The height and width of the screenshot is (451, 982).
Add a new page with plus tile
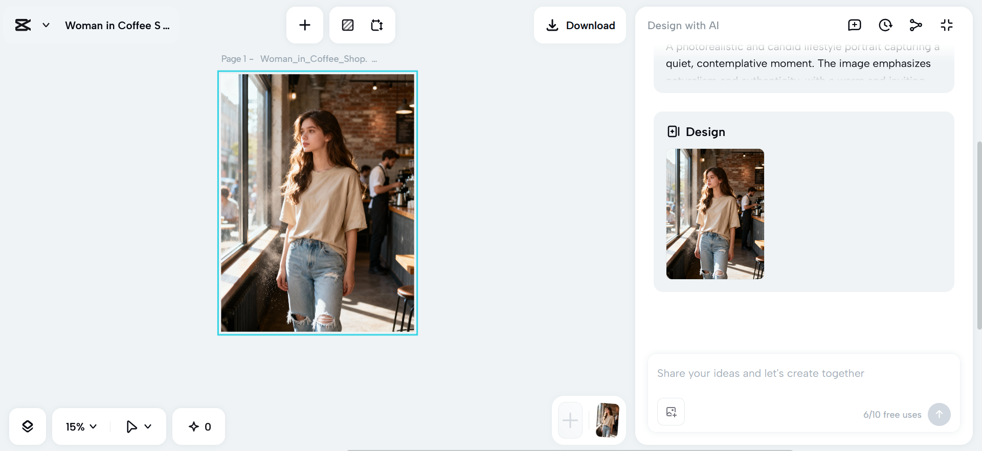point(570,420)
